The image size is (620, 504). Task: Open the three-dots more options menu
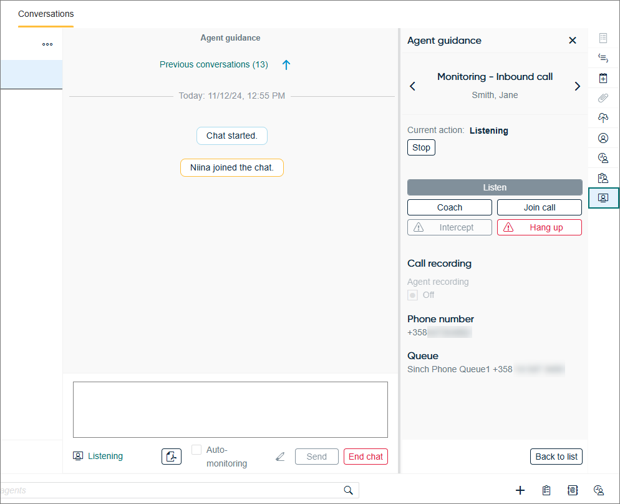(x=47, y=44)
